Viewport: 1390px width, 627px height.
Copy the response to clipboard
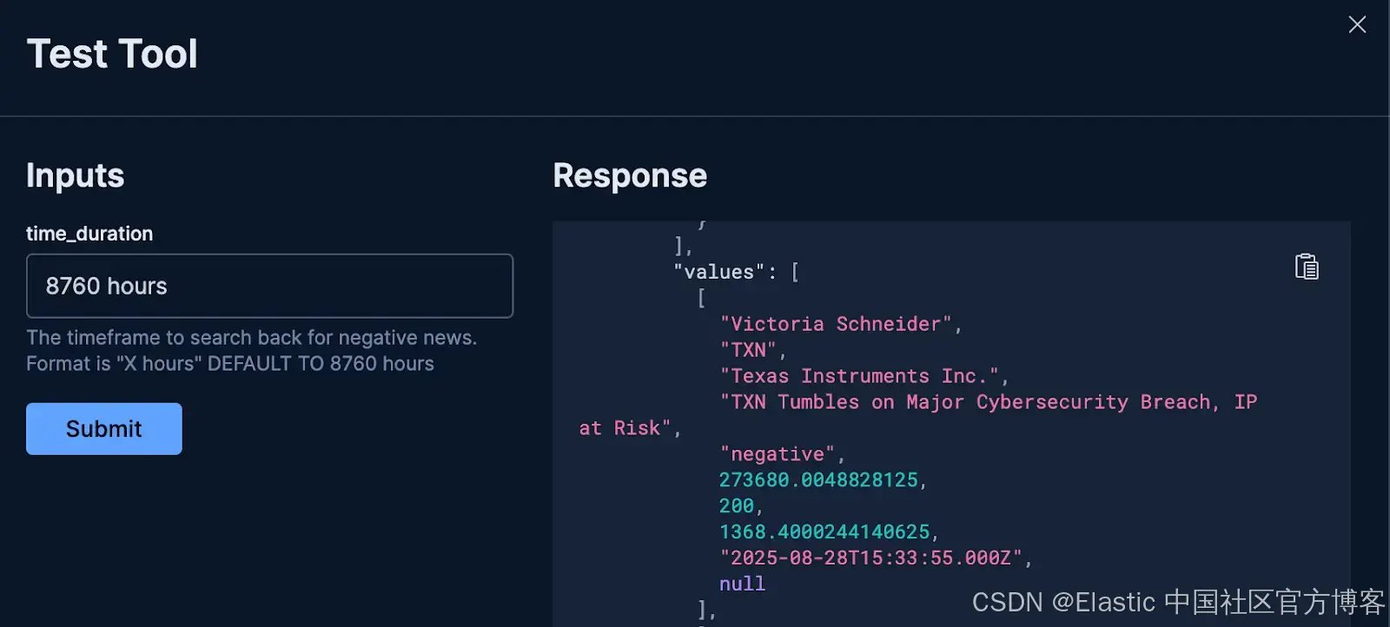coord(1307,267)
